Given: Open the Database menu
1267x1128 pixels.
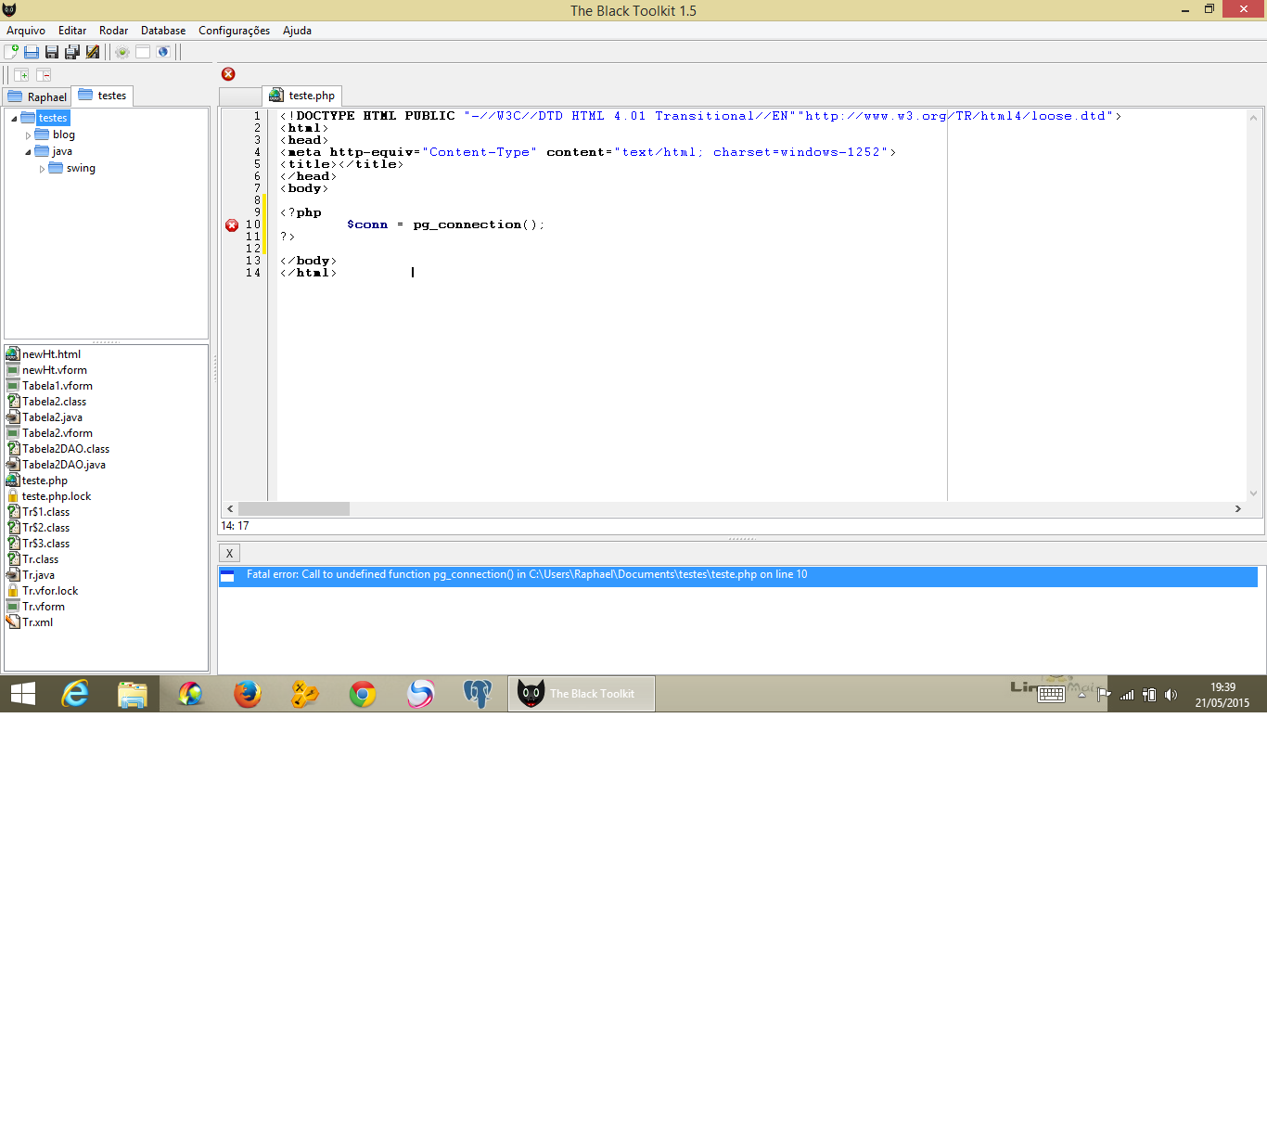Looking at the screenshot, I should click(163, 31).
